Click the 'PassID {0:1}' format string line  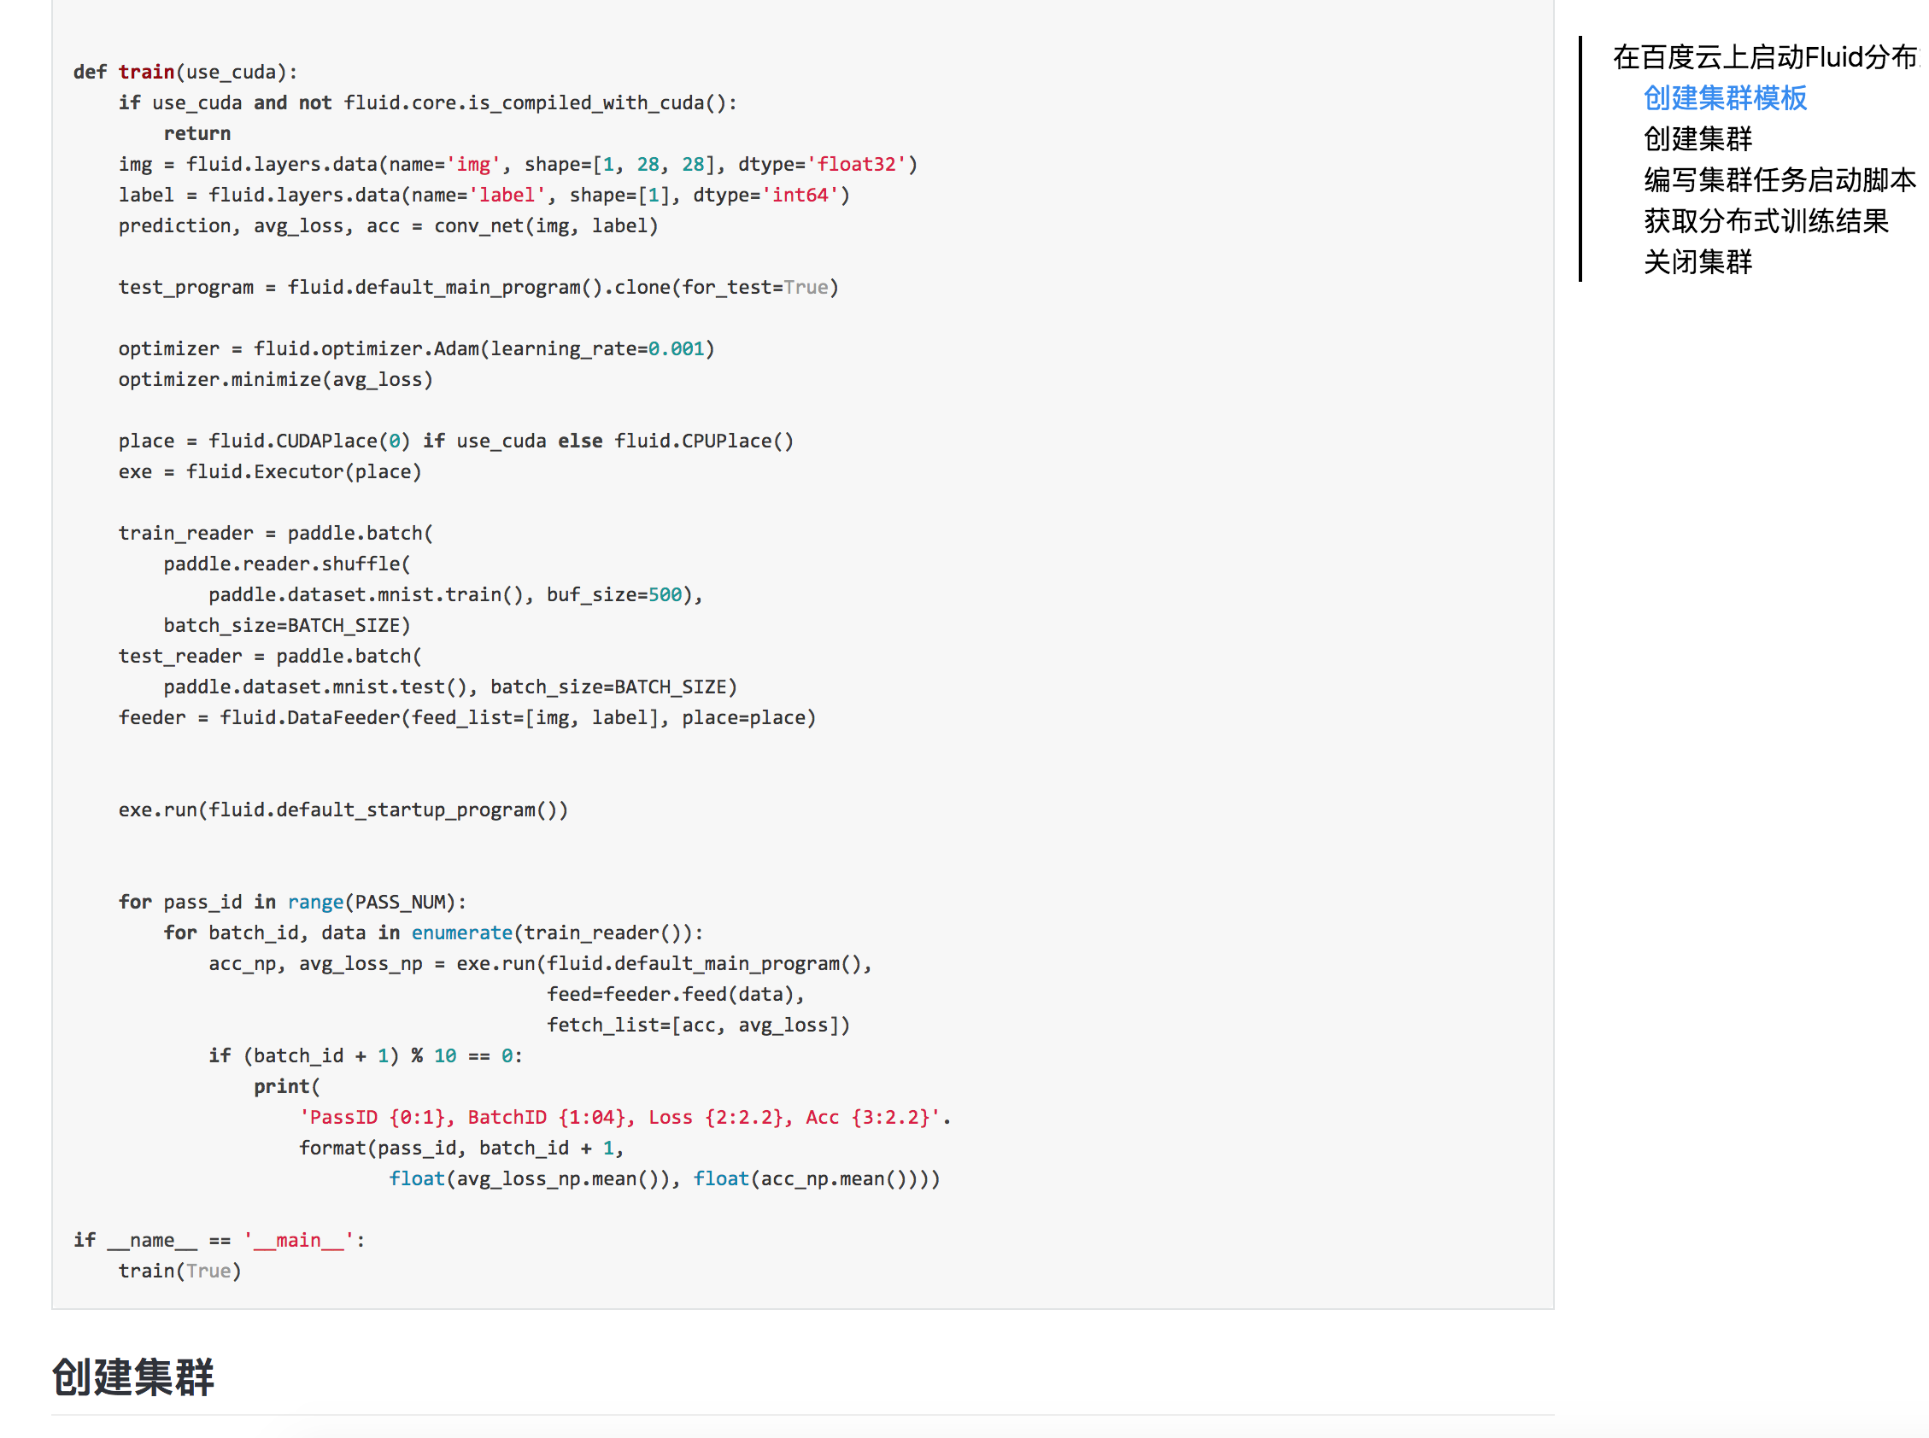(624, 1118)
